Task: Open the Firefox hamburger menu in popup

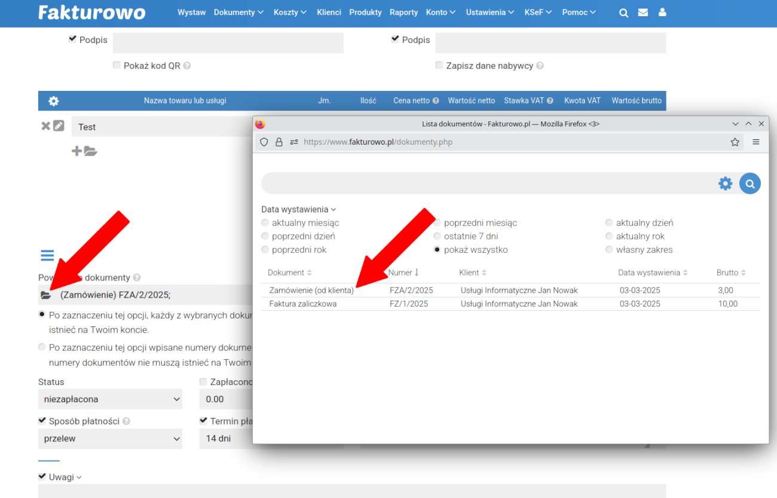Action: (x=756, y=142)
